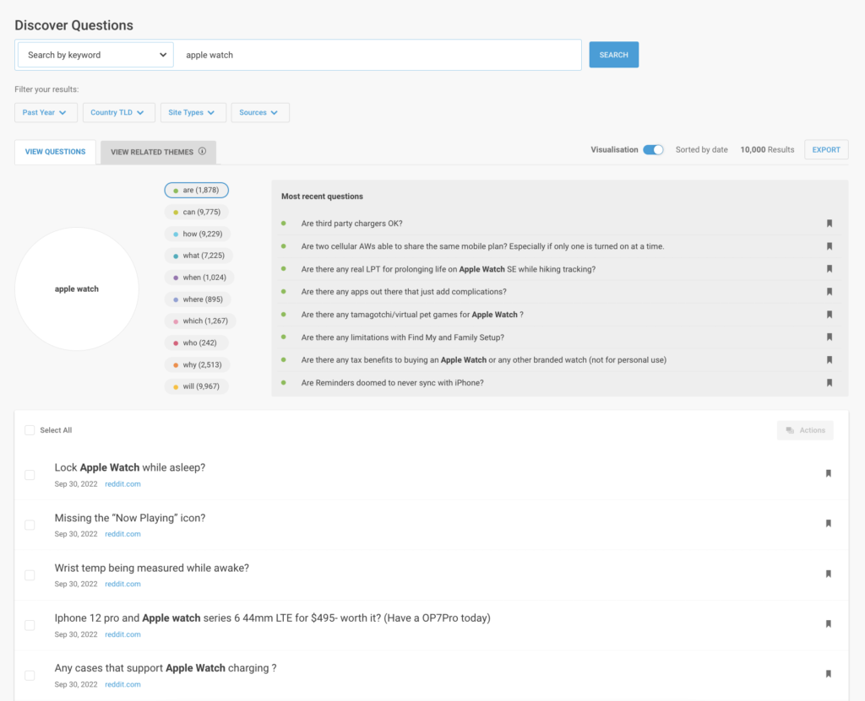
Task: Select checkbox for Iphone 12 pro $495 question
Action: [30, 625]
